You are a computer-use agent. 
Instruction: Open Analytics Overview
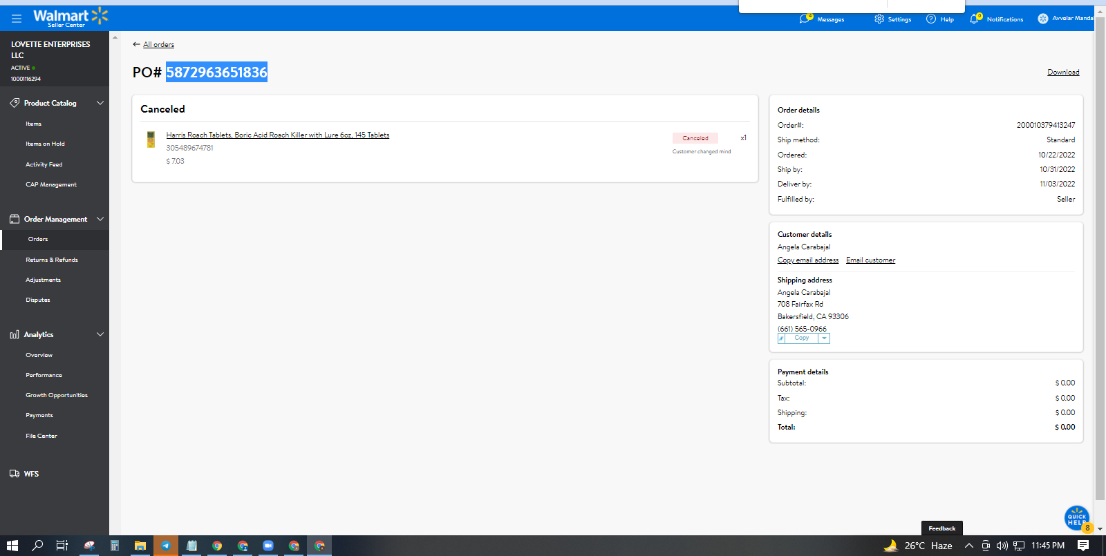(x=39, y=355)
